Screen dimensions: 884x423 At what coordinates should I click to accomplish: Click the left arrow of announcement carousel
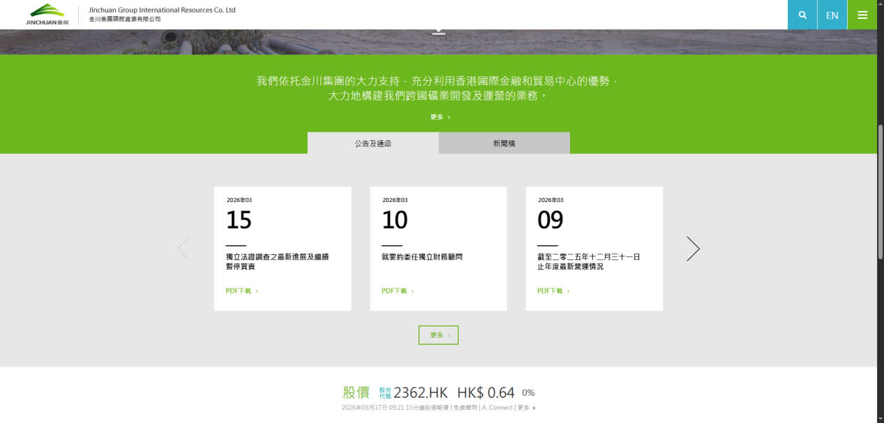pyautogui.click(x=183, y=249)
